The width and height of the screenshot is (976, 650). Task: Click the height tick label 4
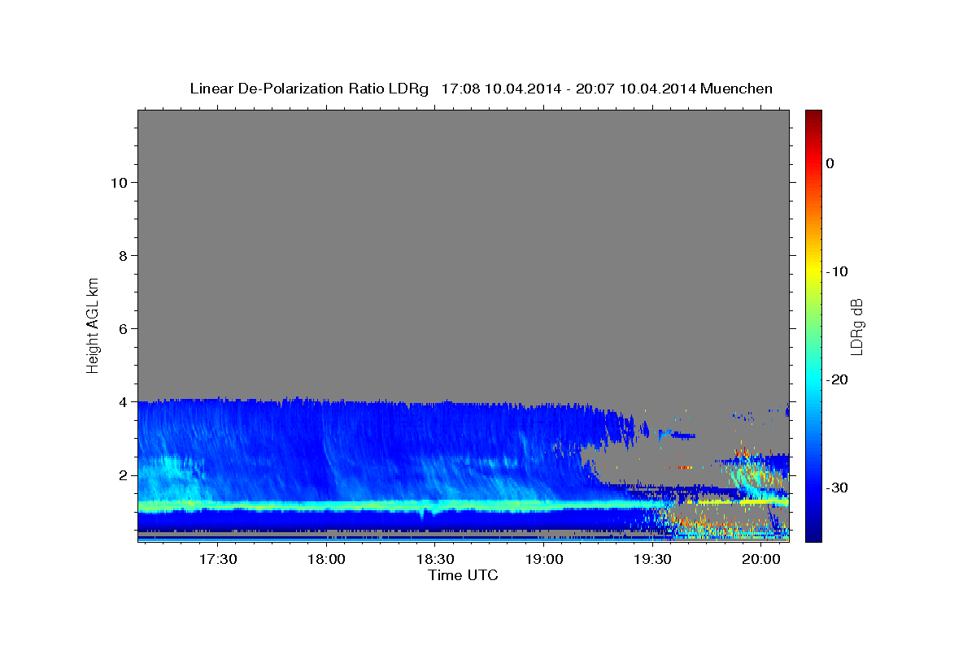(x=123, y=401)
